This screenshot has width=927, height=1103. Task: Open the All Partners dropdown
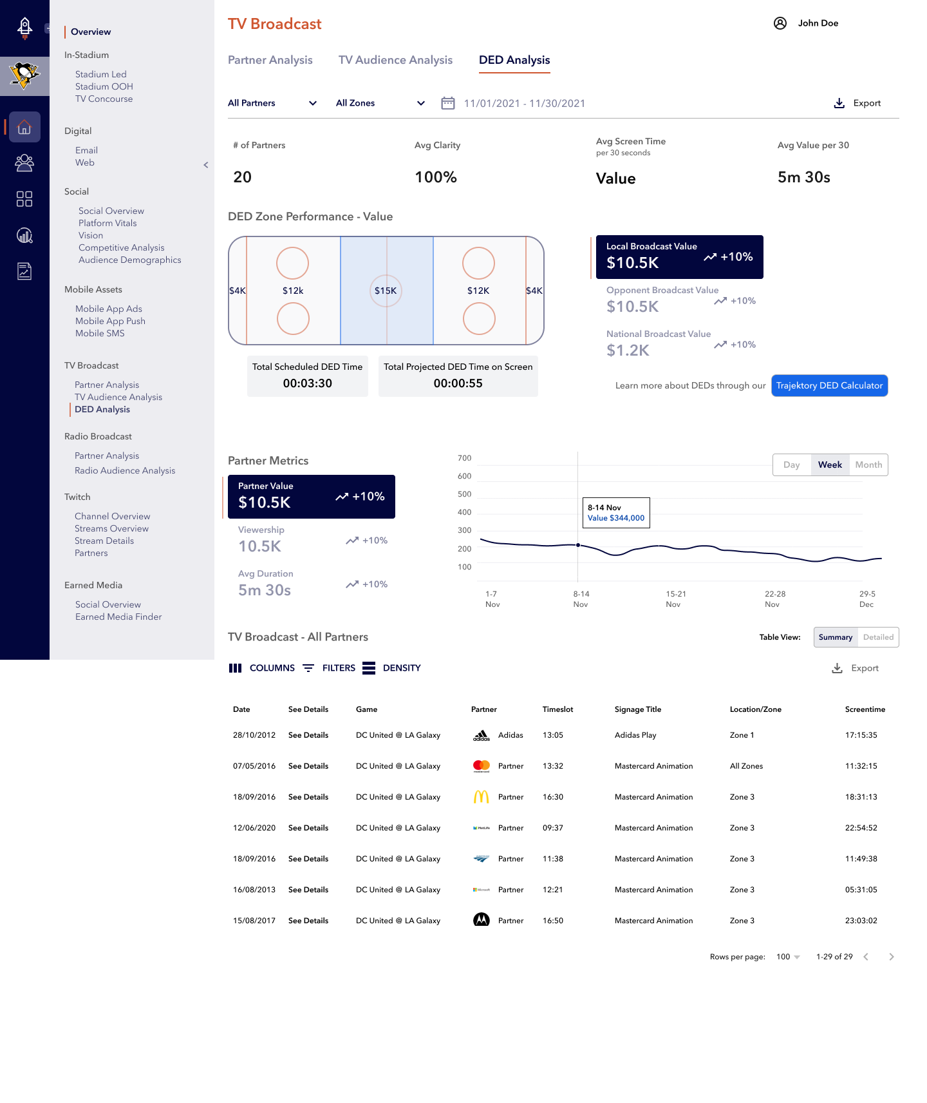pos(272,103)
